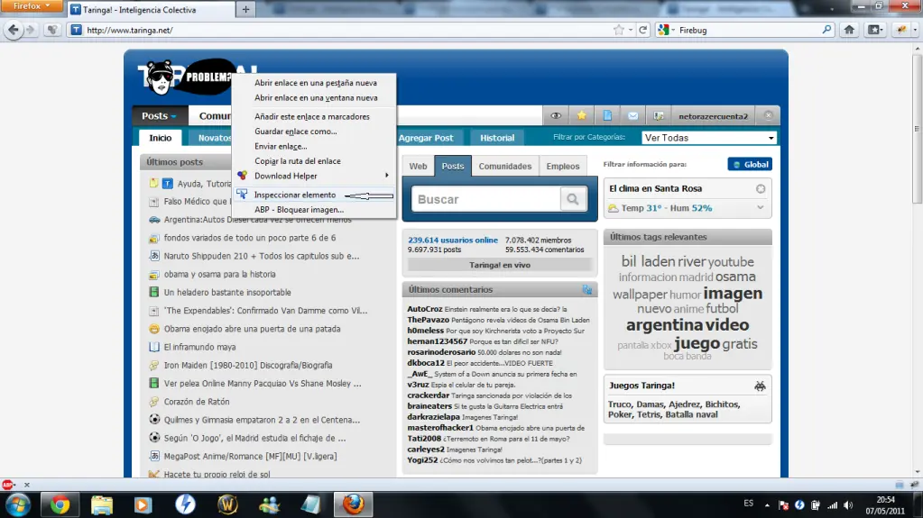923x518 pixels.
Task: Open the netorazercuenta2 profile link
Action: coord(713,116)
